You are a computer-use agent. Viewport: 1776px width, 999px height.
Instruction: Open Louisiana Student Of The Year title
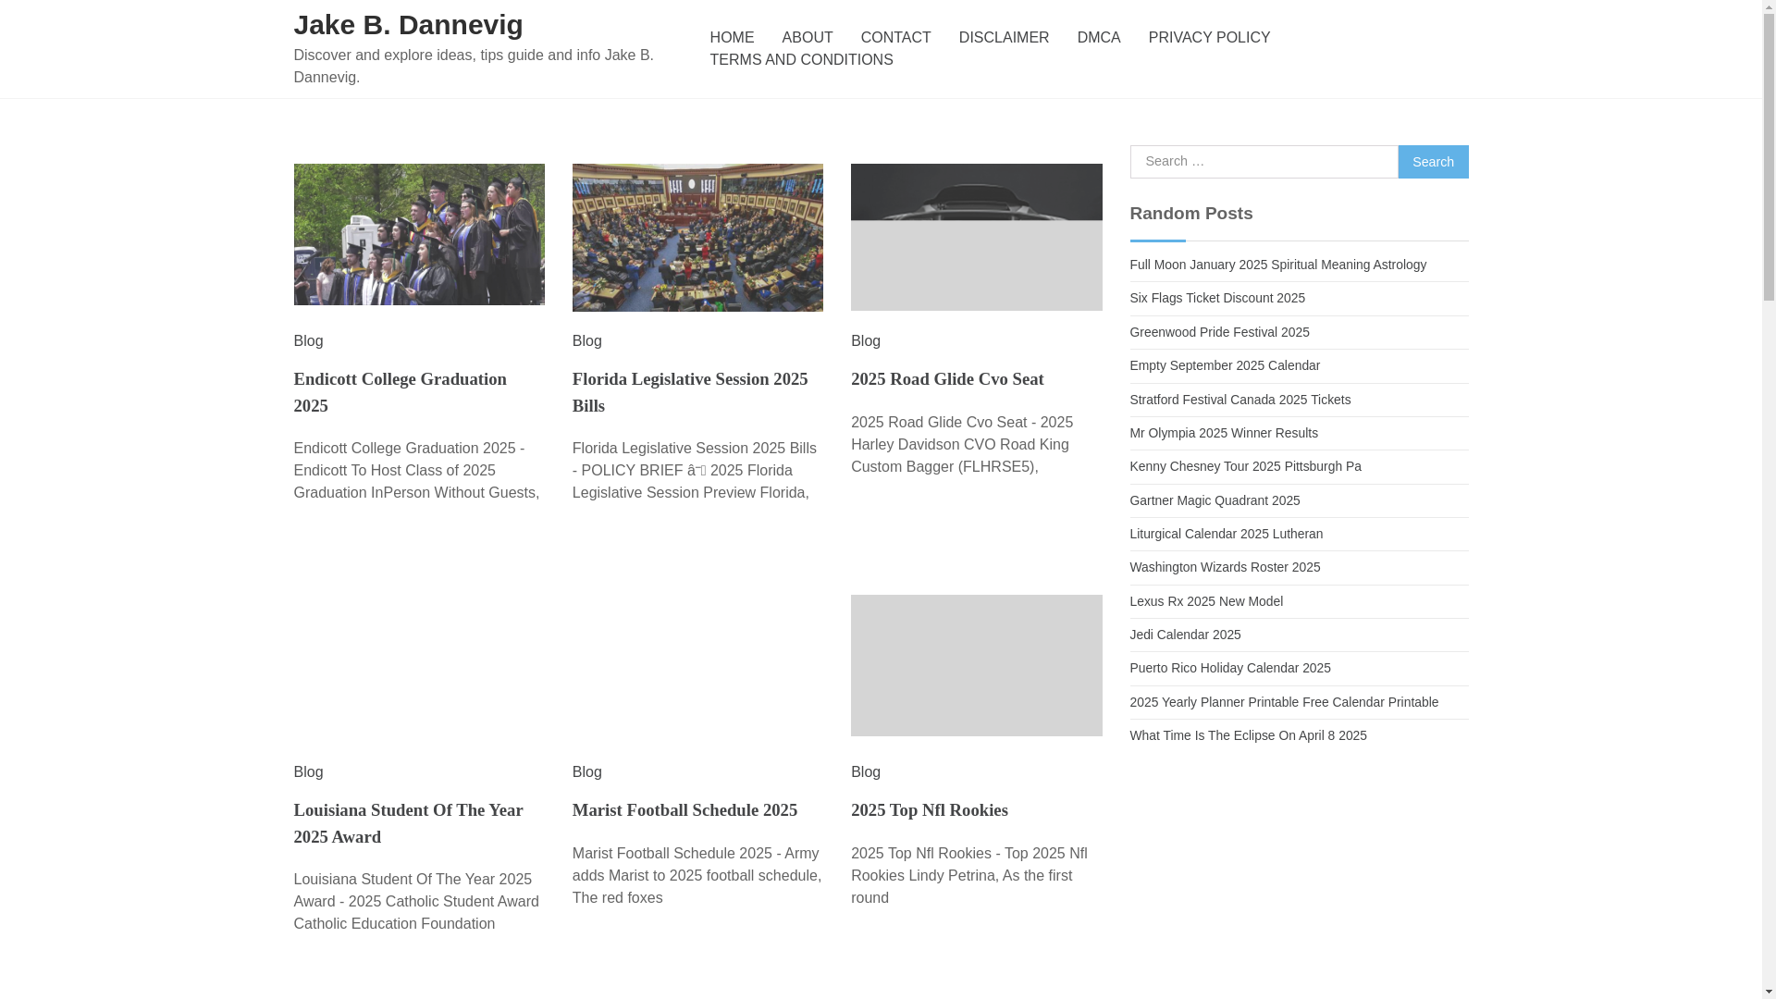point(409,823)
